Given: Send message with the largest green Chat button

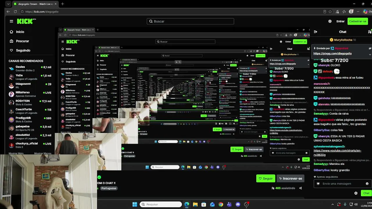Looking at the screenshot, I should click(x=366, y=193).
